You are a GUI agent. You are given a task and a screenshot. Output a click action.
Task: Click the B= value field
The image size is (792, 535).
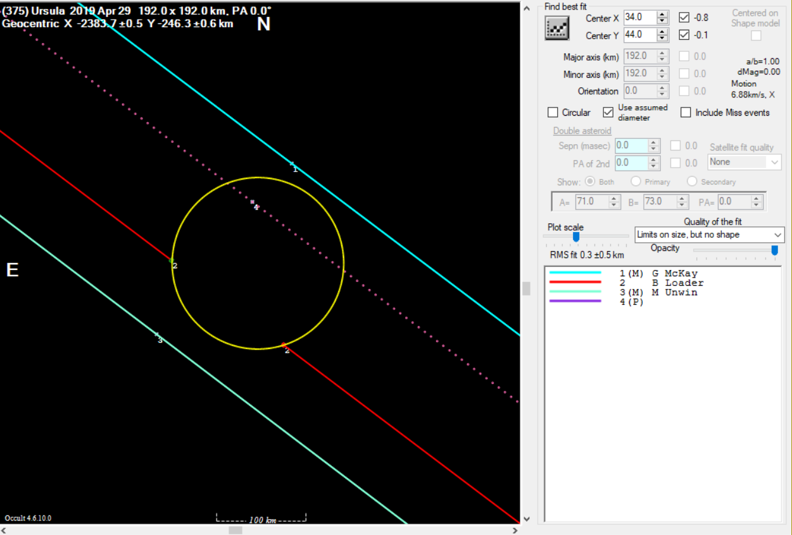660,202
